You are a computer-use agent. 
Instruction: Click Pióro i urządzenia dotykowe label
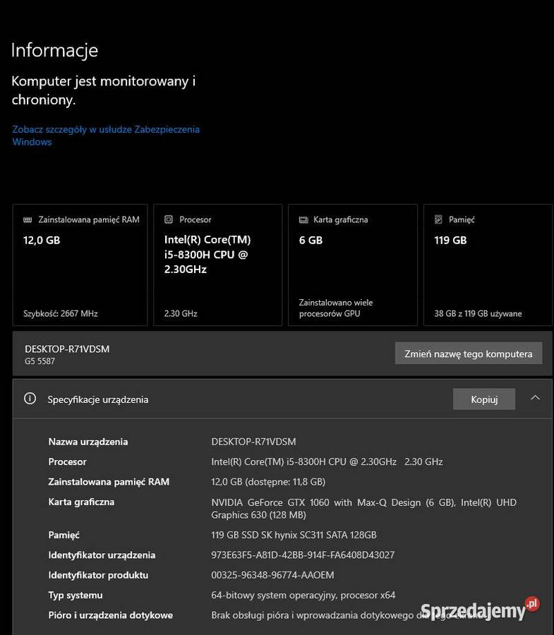(x=111, y=615)
